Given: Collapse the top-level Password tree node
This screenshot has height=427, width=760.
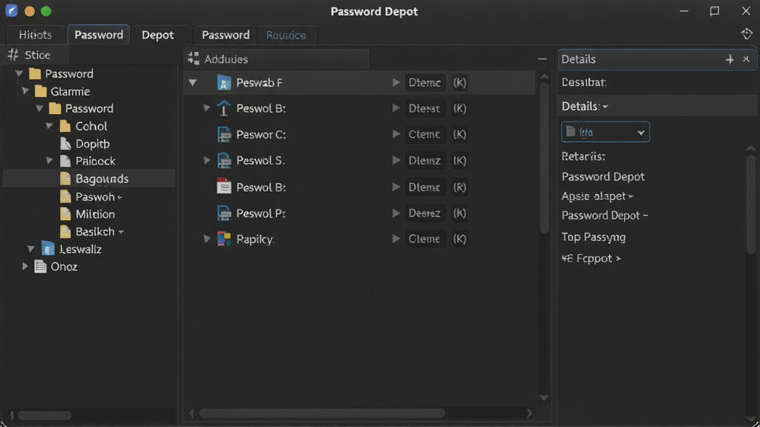Looking at the screenshot, I should (19, 73).
